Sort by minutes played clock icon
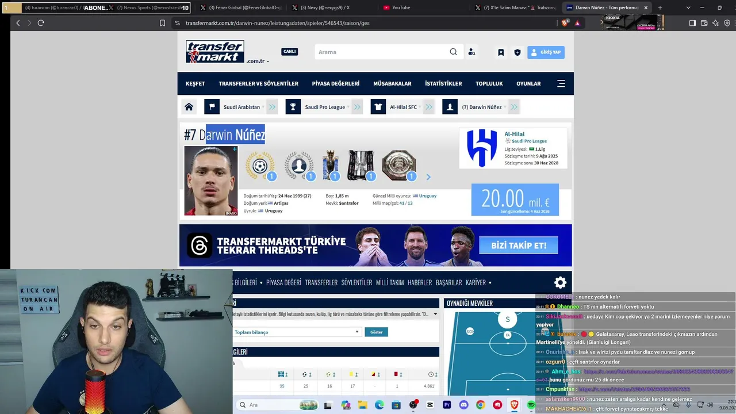This screenshot has width=736, height=414. point(432,374)
